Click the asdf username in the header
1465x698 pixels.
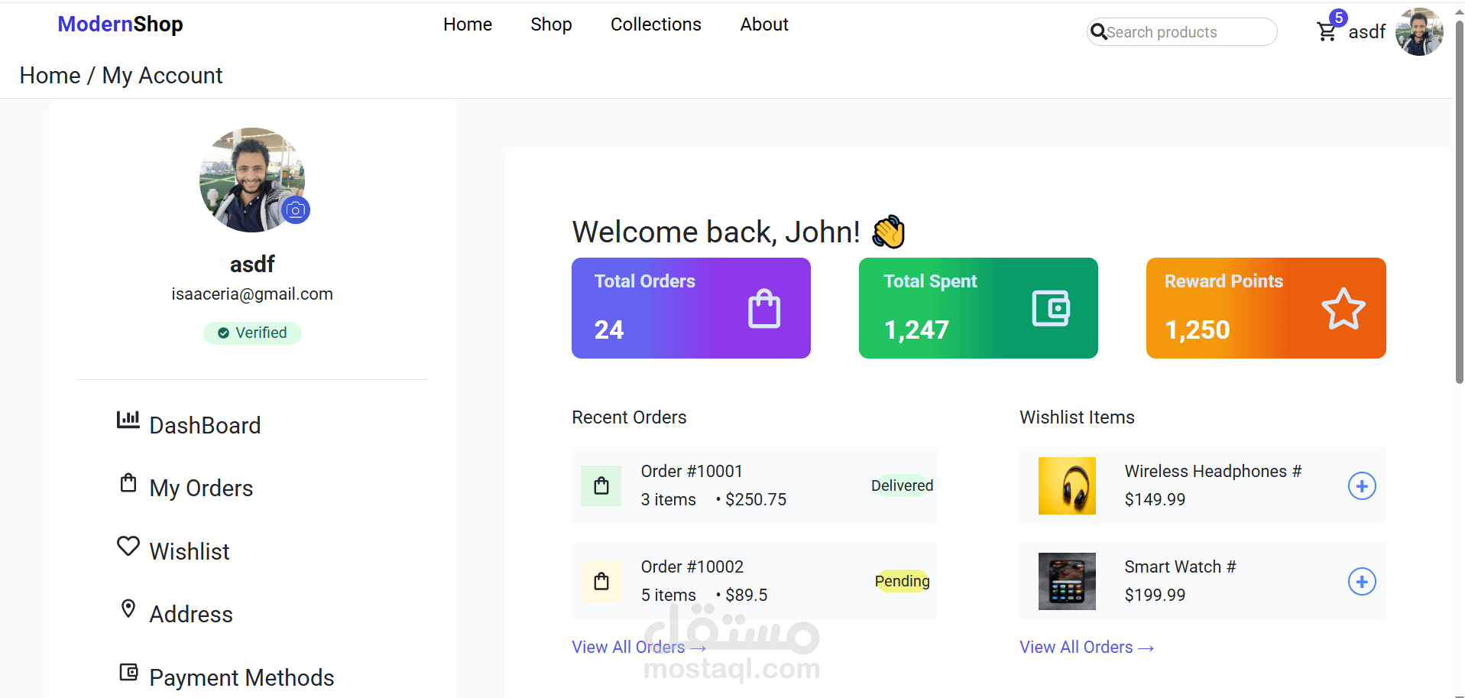click(1367, 32)
